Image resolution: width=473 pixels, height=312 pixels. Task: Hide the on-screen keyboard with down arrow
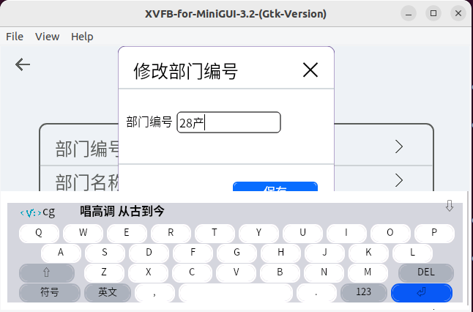pos(450,206)
